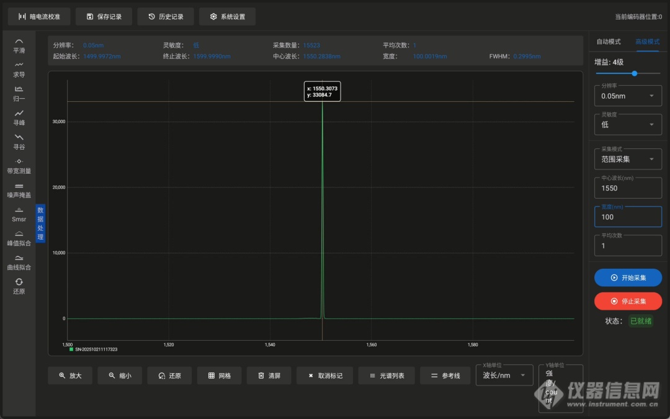Toggle the 数据处理 side panel tab
The width and height of the screenshot is (670, 419).
coord(40,223)
